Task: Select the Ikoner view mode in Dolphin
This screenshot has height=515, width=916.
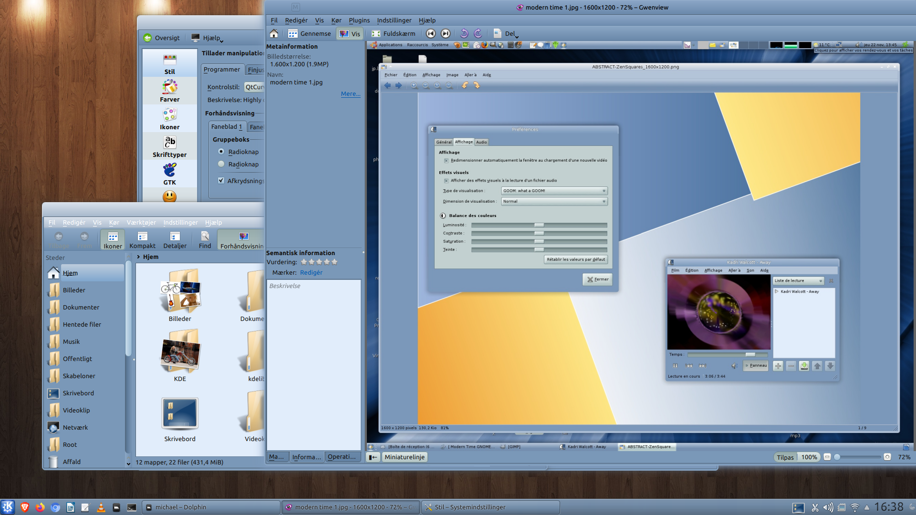Action: coord(112,239)
